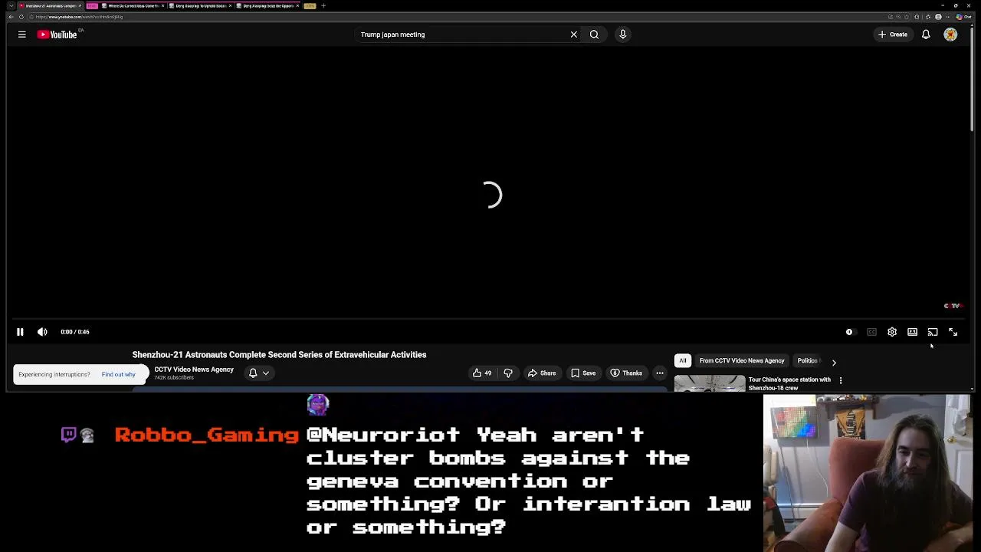981x552 pixels.
Task: Switch to the Deng Xiaoping To Uphold Socialism tab
Action: coord(200,5)
